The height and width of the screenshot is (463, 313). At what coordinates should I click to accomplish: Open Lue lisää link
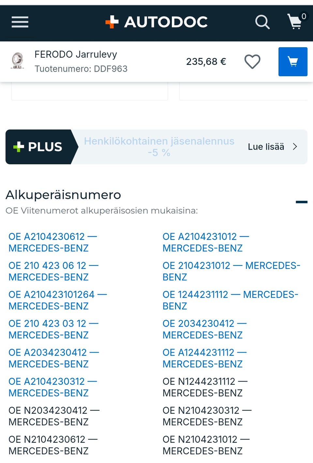coord(266,147)
